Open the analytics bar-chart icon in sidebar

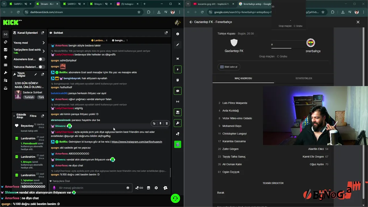[5, 50]
